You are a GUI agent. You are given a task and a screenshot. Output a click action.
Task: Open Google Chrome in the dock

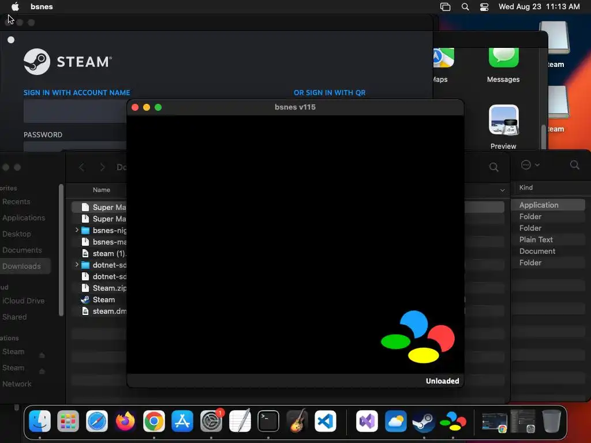(x=154, y=421)
